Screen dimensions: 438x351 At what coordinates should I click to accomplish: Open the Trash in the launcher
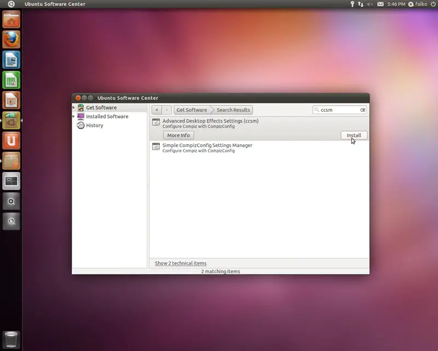coord(11,340)
